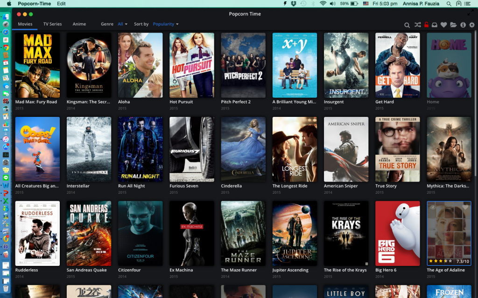Screen dimensions: 478x298
Task: Click the 7.3/10 rating on Age of Adaline
Action: (x=463, y=261)
